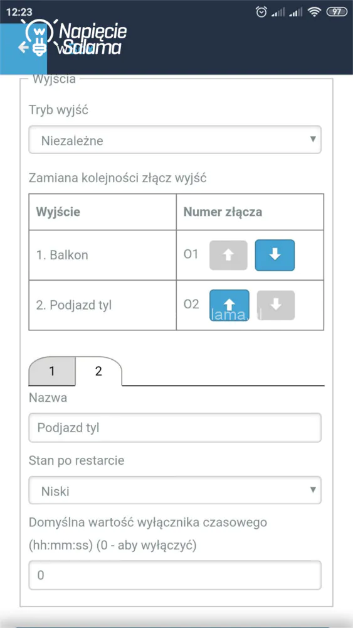Move Balkon output down with blue arrow
The image size is (353, 628).
click(275, 255)
